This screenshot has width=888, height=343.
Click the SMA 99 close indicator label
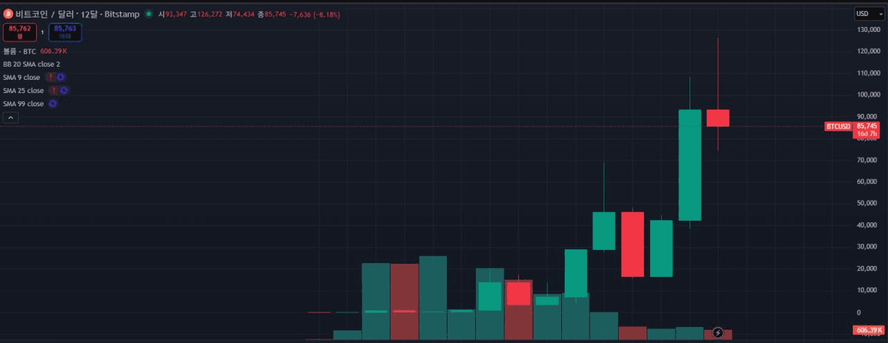pos(23,103)
